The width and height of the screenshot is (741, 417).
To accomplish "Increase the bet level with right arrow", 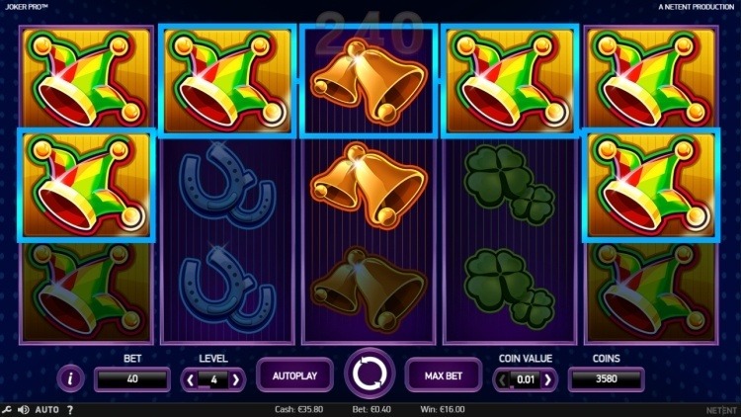I will click(236, 379).
